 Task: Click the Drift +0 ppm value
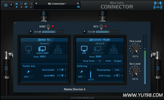point(117,61)
